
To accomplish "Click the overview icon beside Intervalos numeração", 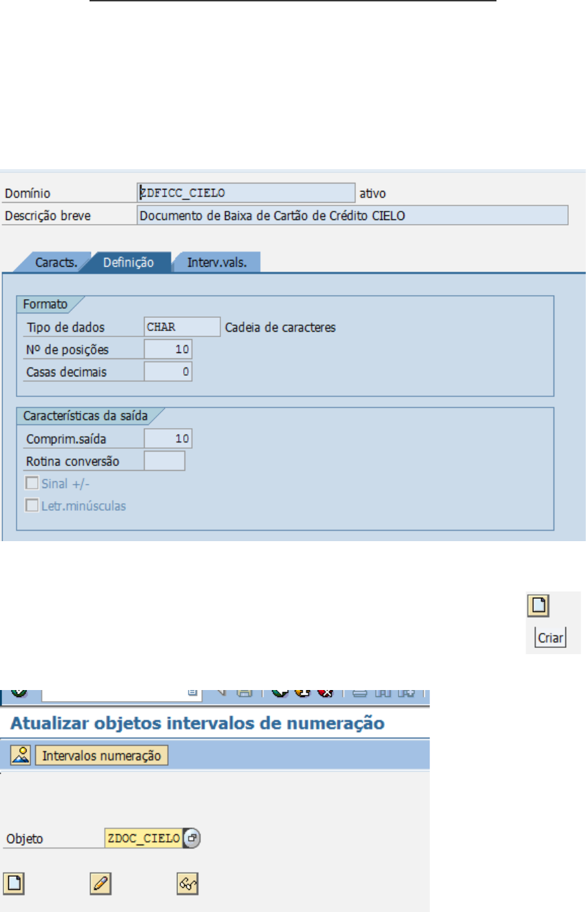I will pyautogui.click(x=19, y=756).
